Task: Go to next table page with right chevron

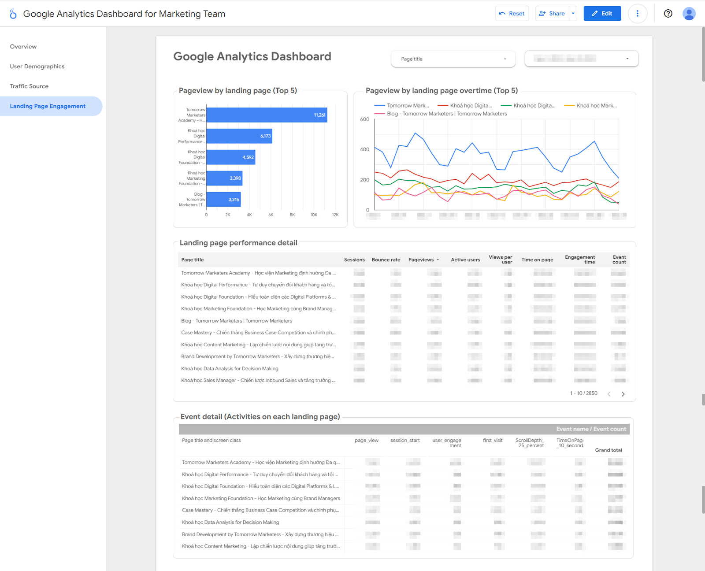Action: (623, 393)
